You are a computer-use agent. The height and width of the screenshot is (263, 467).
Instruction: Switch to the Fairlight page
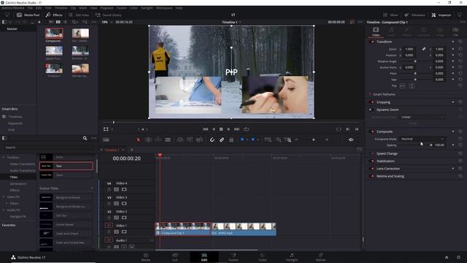[292, 257]
